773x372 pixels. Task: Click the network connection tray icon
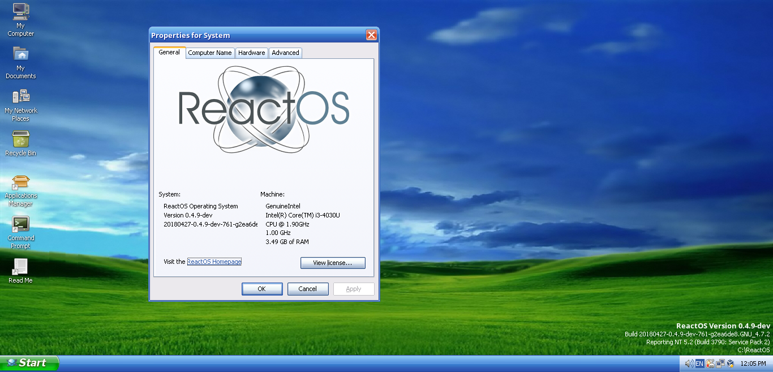pos(720,364)
